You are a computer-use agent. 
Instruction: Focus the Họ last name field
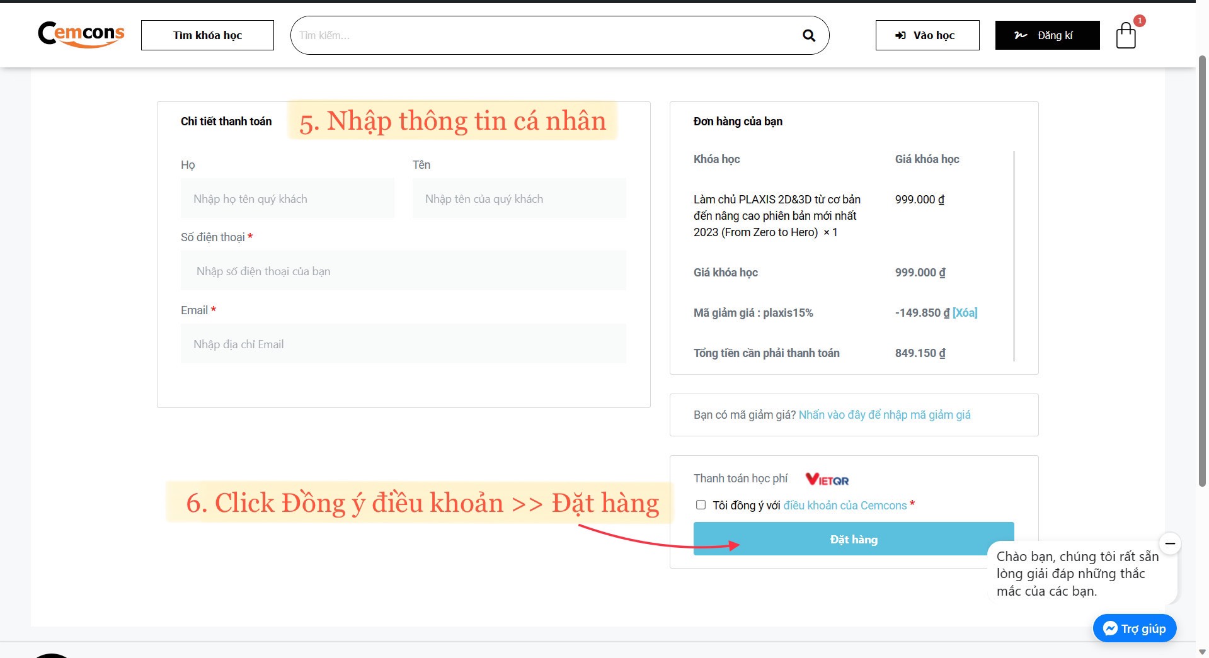[x=287, y=199]
